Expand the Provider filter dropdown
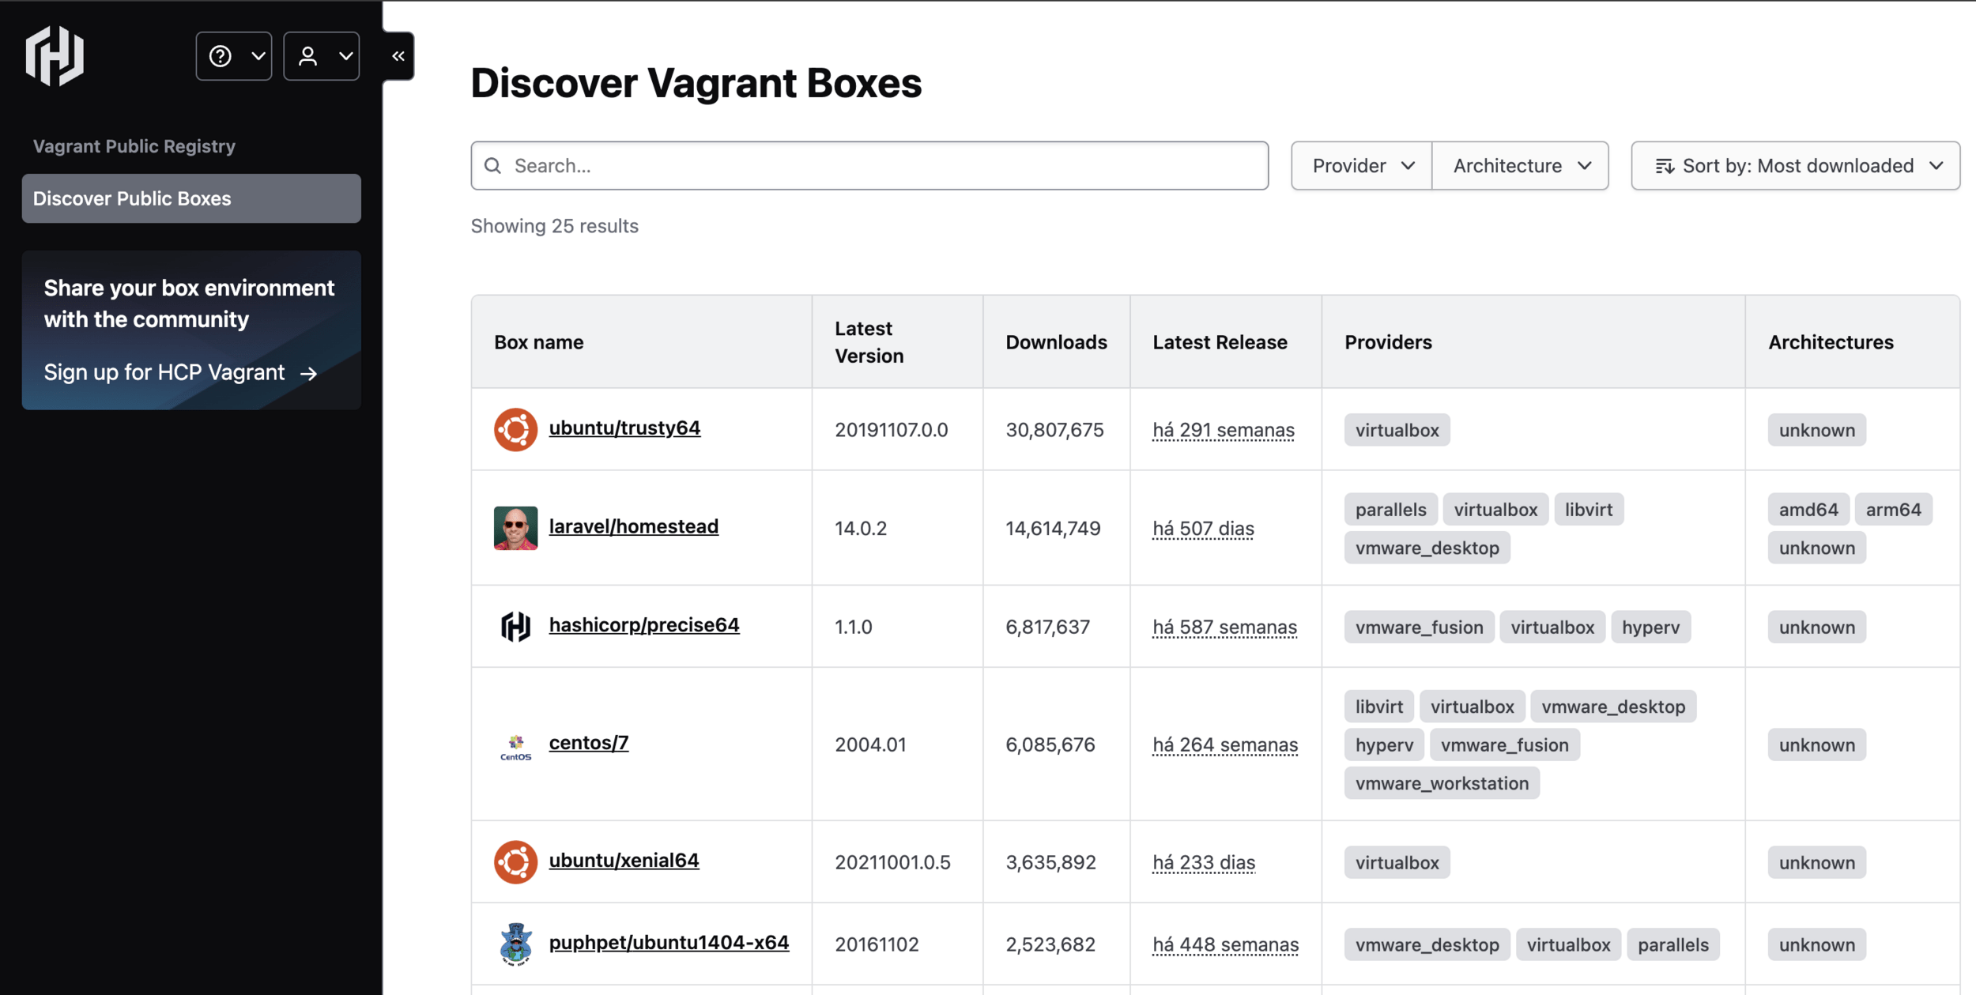This screenshot has height=995, width=1976. 1362,166
